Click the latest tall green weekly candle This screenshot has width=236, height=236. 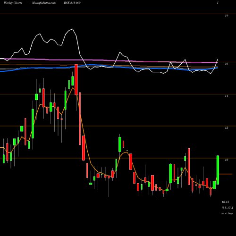(218, 170)
